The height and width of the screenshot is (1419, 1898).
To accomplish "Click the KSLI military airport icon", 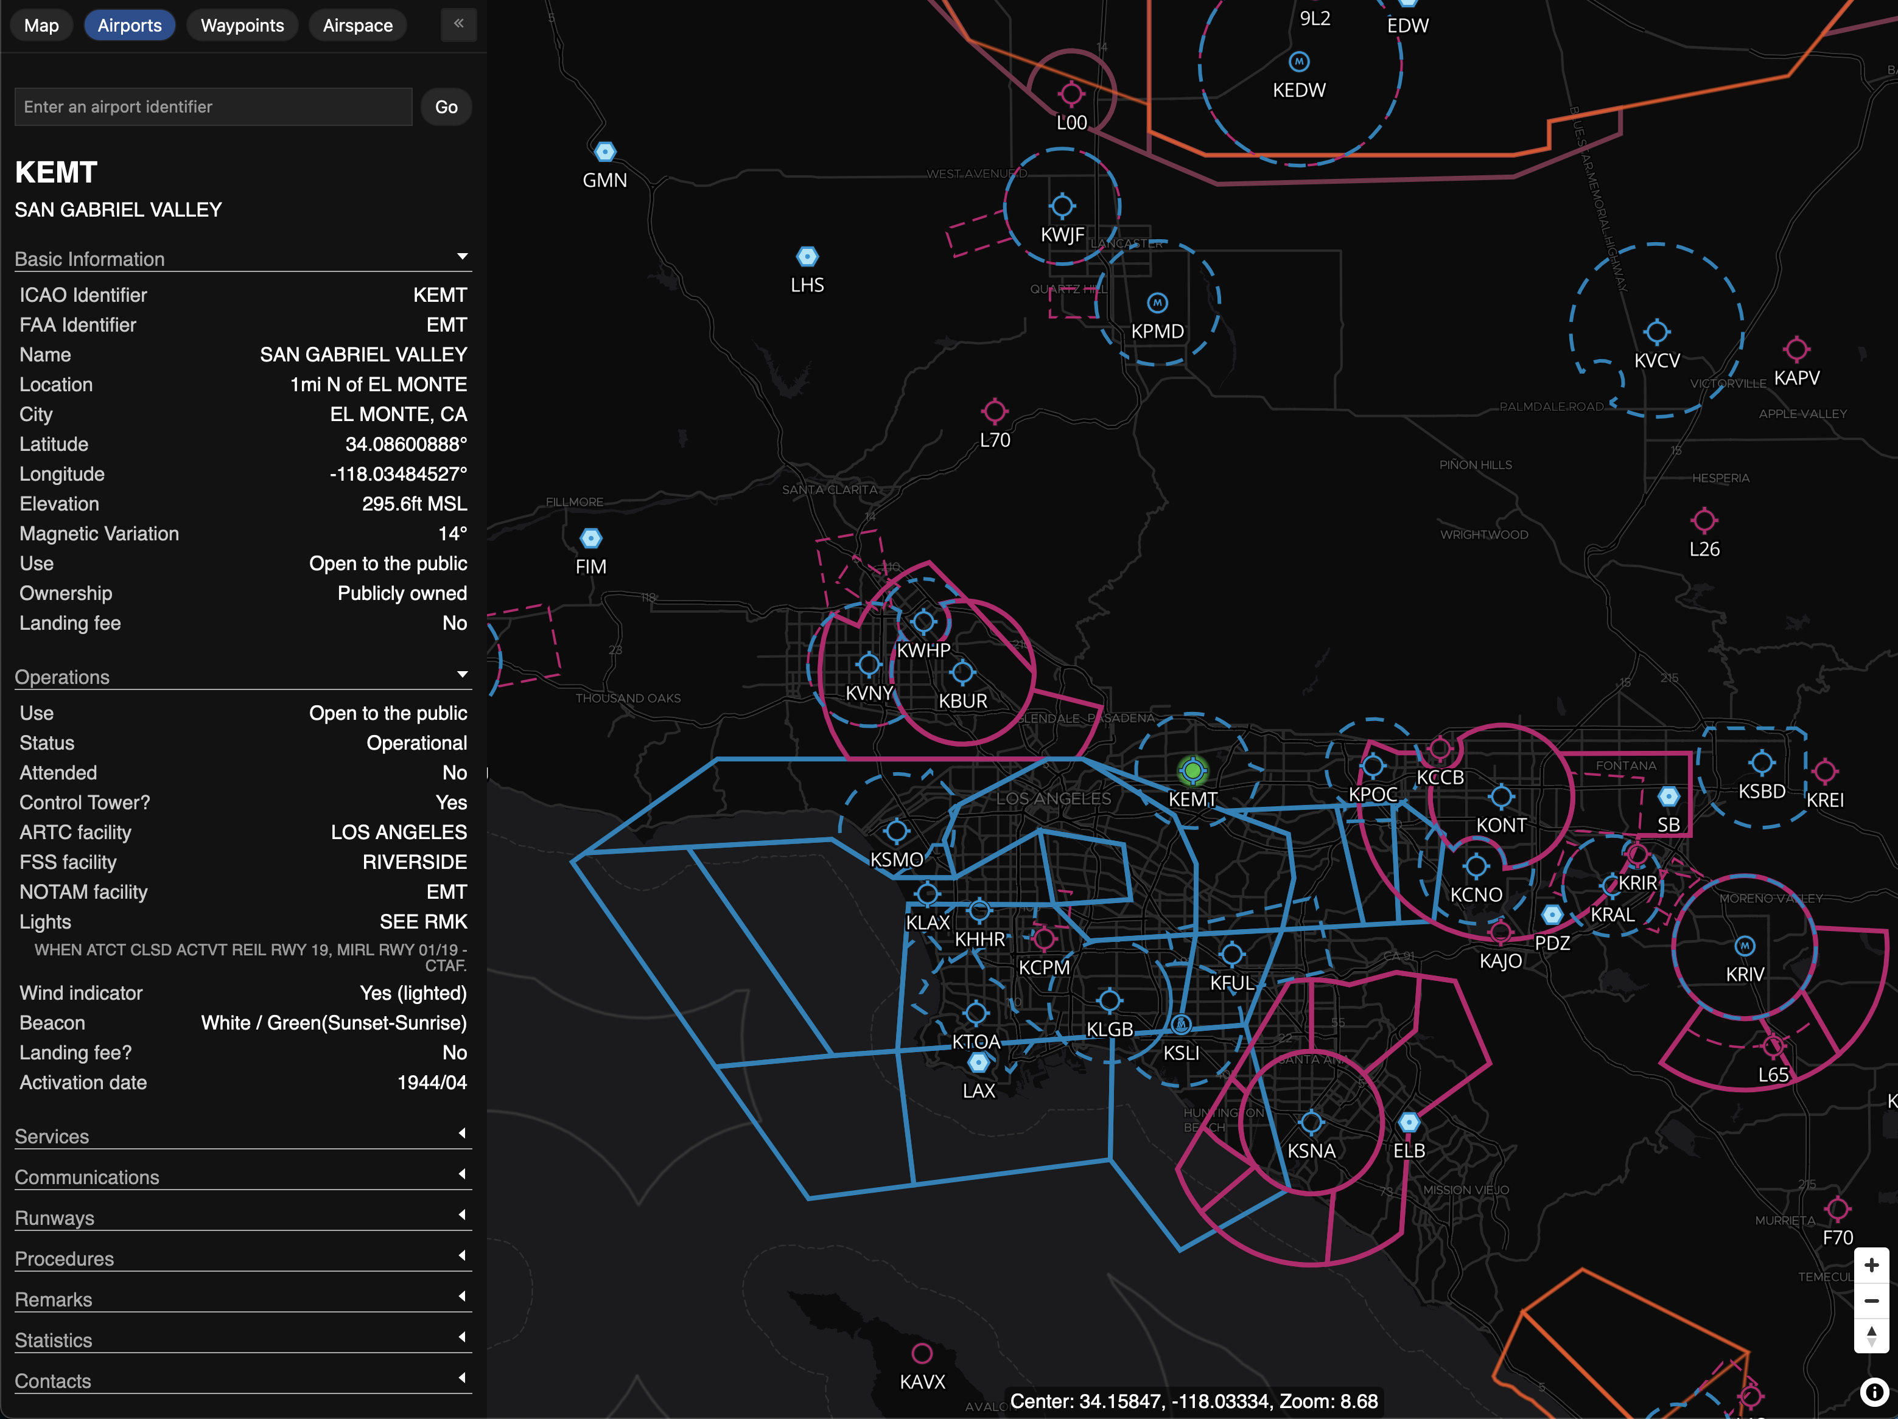I will 1181,1024.
